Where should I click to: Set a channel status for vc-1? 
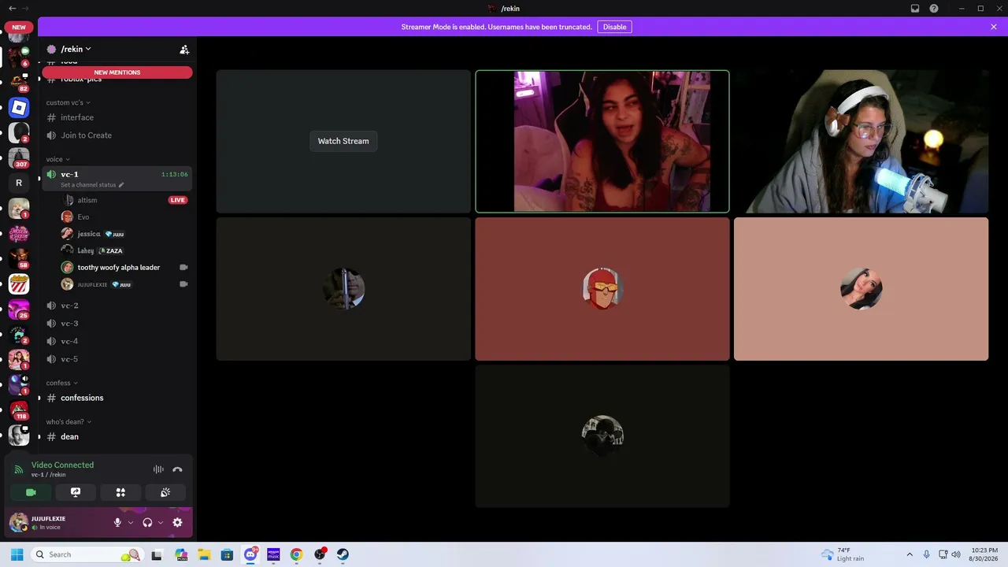(x=93, y=185)
